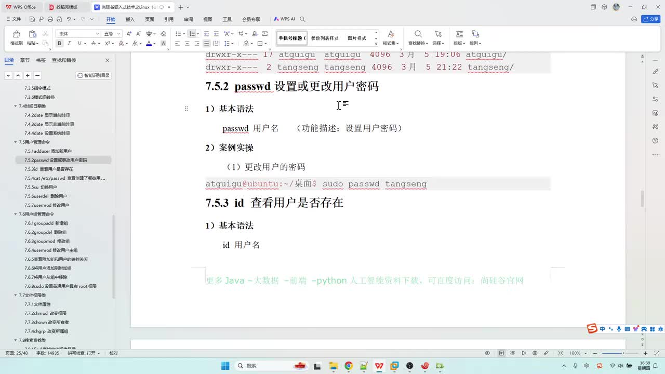Toggle Underline formatting
This screenshot has height=374, width=665.
tap(78, 44)
